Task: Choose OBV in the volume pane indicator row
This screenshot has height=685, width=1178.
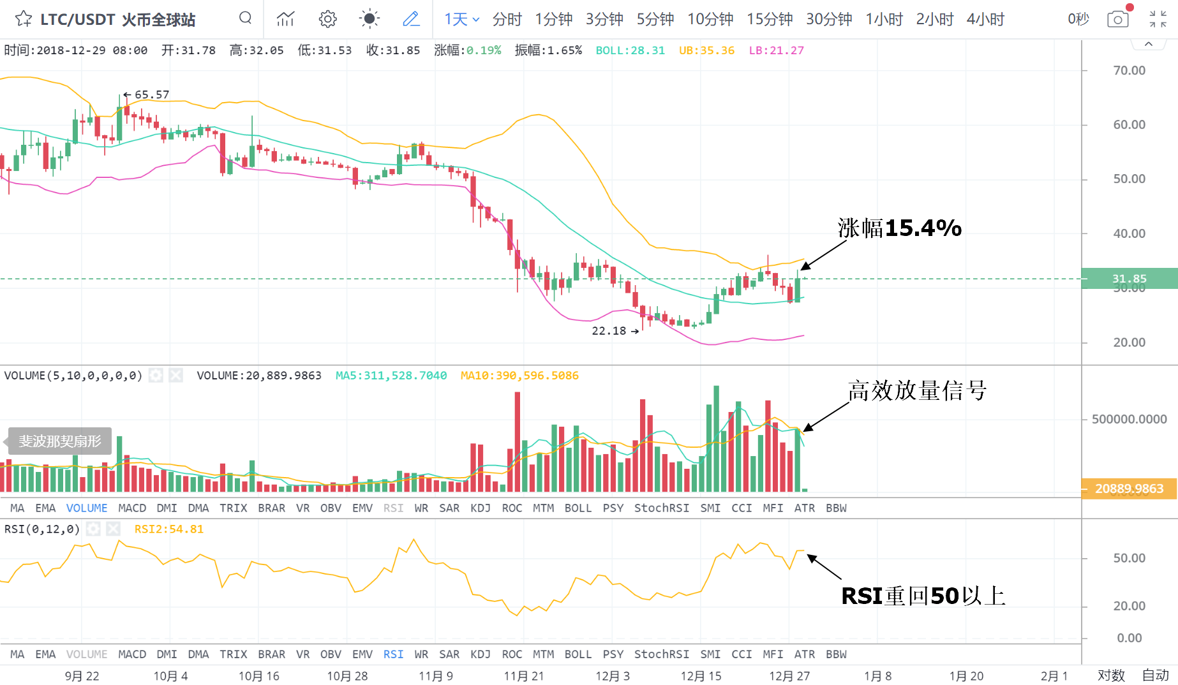Action: coord(331,508)
